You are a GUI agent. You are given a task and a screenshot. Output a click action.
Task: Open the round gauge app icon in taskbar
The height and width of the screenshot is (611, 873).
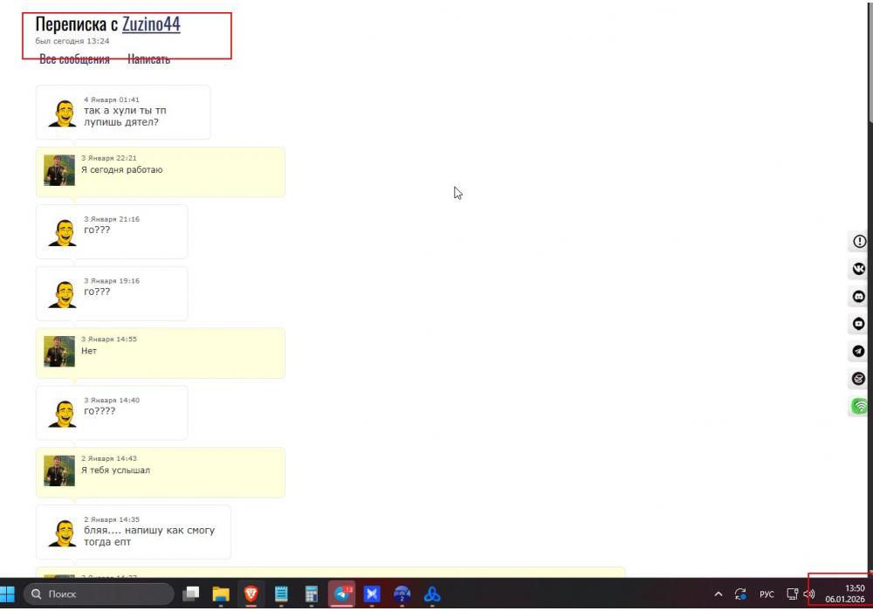402,594
